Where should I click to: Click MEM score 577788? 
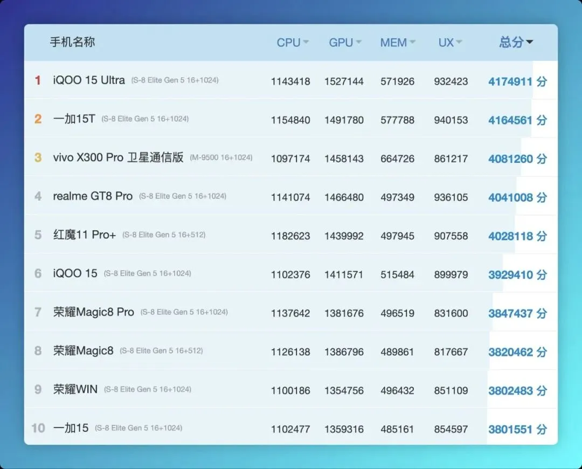coord(397,120)
